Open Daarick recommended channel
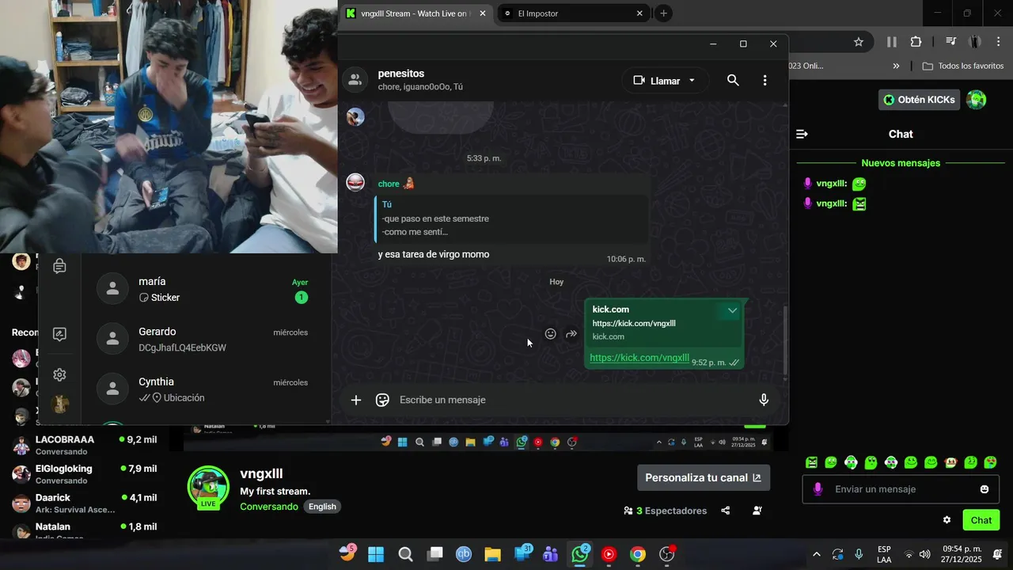This screenshot has height=570, width=1013. [84, 503]
